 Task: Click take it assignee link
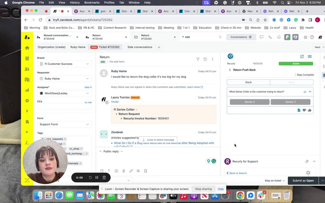tap(88, 87)
